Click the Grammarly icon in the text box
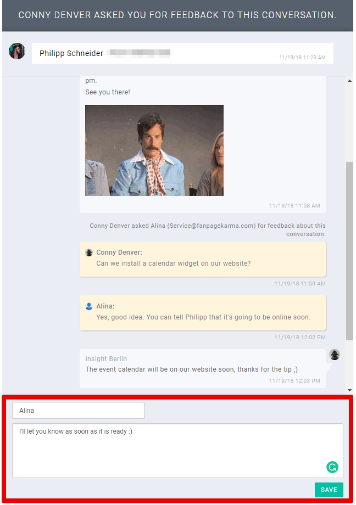The image size is (356, 505). [x=332, y=467]
